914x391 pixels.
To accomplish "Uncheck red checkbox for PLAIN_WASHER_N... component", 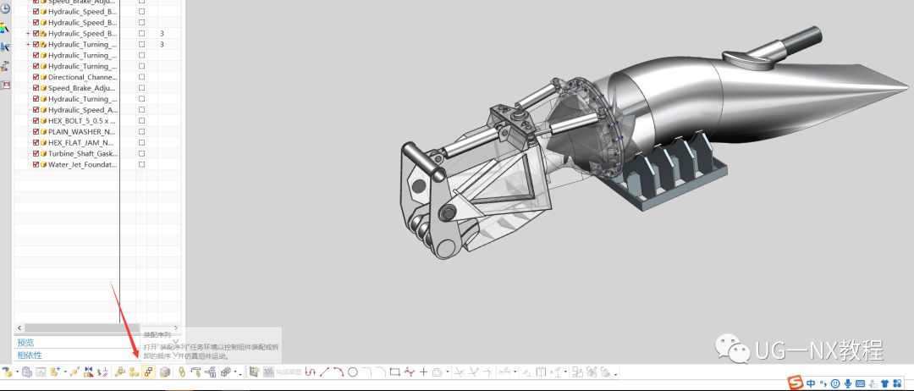I will coord(36,132).
